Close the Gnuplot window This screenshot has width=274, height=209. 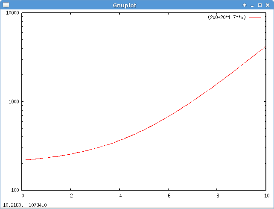pos(268,5)
